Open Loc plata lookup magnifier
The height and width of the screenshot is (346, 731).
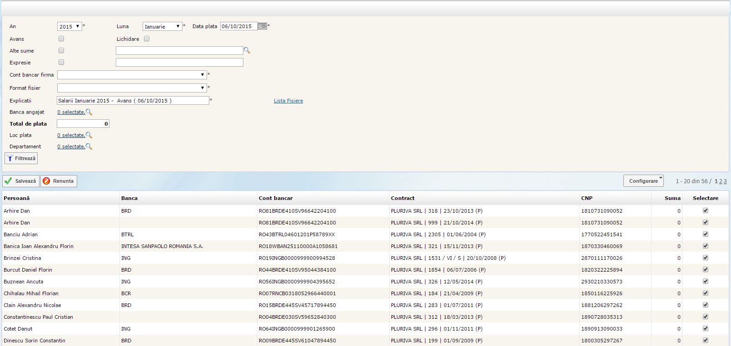click(x=89, y=135)
